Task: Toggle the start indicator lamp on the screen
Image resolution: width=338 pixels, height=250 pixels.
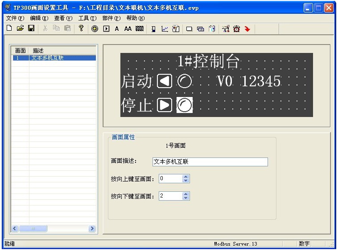Action: 184,81
